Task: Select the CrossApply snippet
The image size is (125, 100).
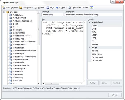Action: (18, 78)
